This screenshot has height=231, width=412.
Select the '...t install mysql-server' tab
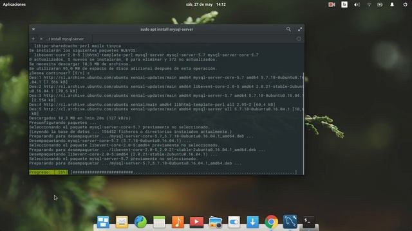click(65, 38)
